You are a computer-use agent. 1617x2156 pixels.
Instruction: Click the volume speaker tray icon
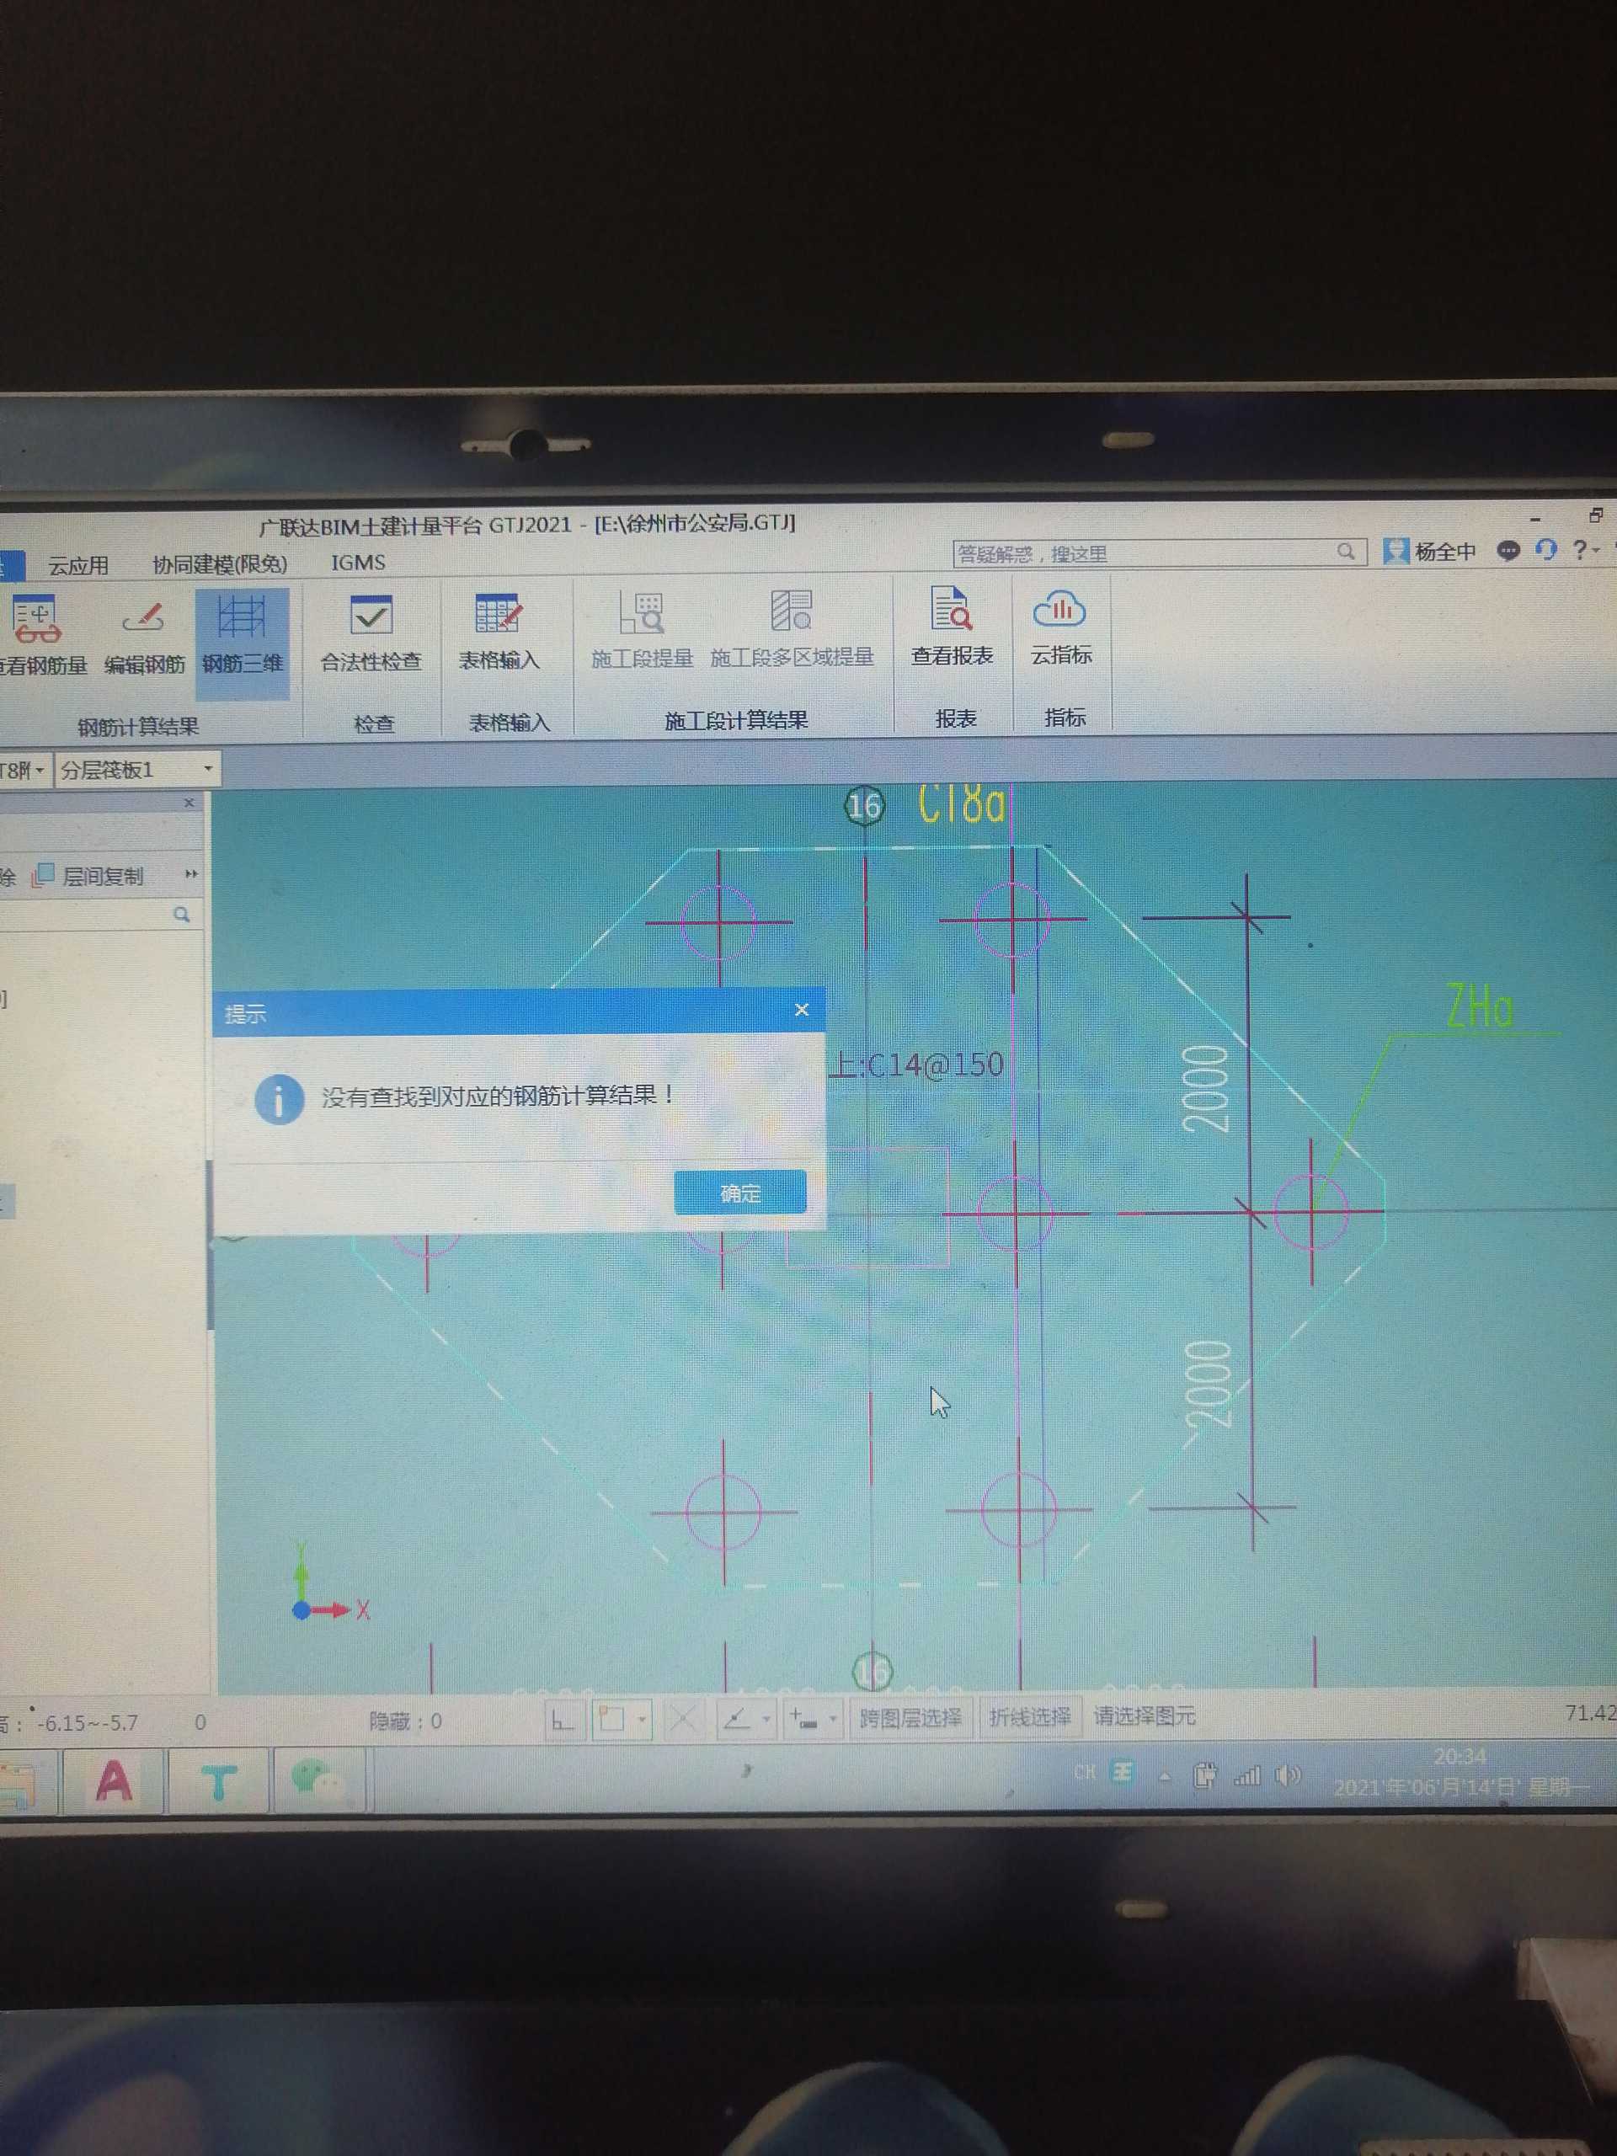coord(1287,1774)
